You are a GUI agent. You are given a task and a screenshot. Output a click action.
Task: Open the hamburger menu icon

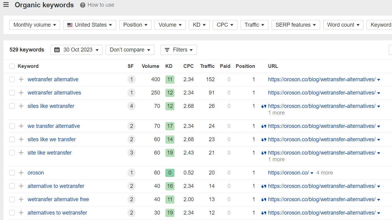[x=6, y=5]
